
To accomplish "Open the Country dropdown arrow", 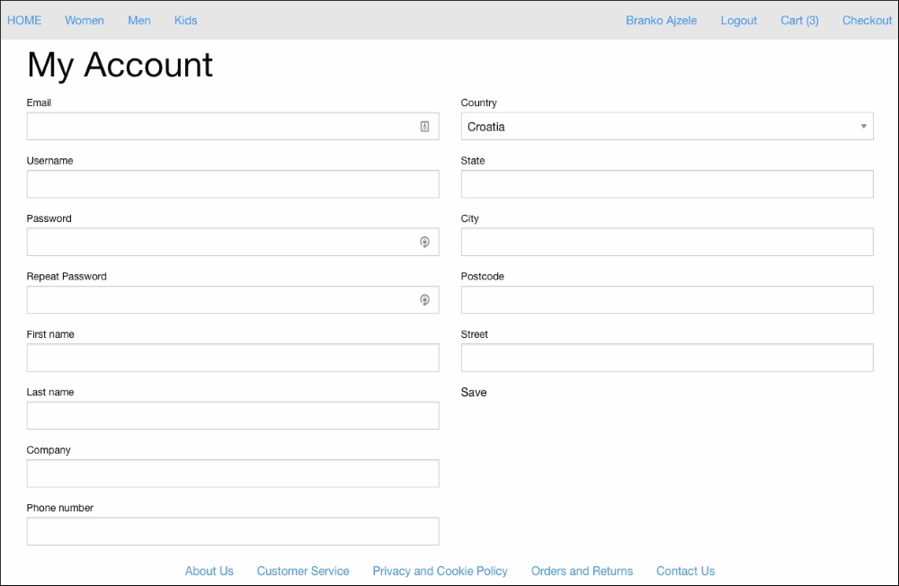I will (863, 126).
